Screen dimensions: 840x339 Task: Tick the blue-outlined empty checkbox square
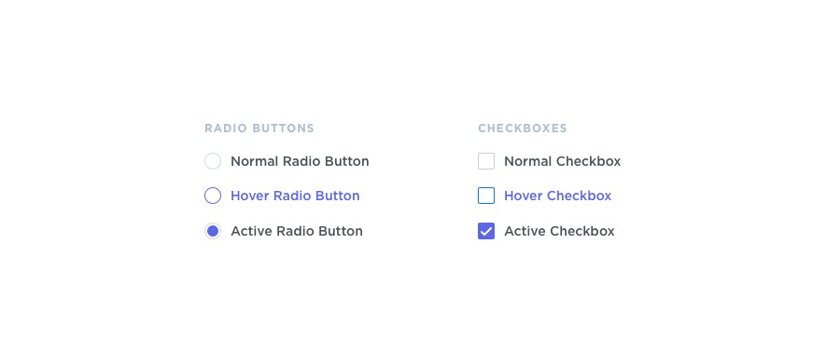(486, 196)
